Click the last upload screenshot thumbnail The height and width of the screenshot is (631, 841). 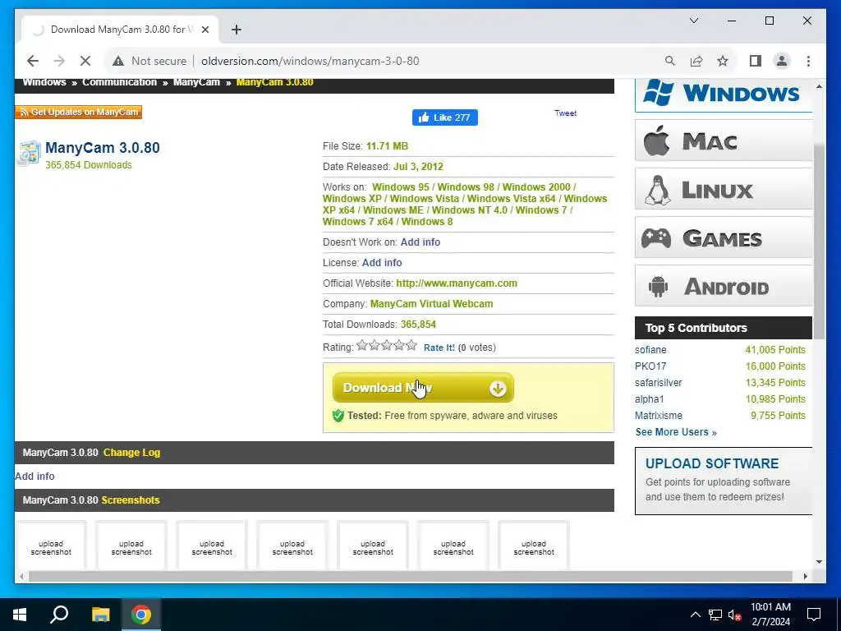(534, 546)
